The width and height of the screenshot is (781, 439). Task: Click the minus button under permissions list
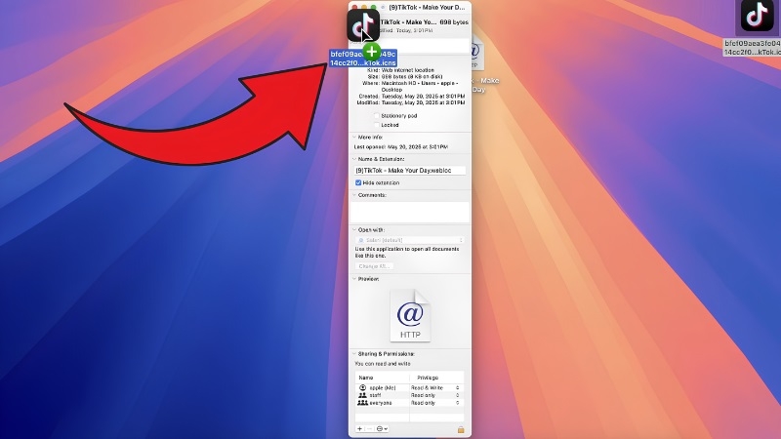(x=369, y=428)
